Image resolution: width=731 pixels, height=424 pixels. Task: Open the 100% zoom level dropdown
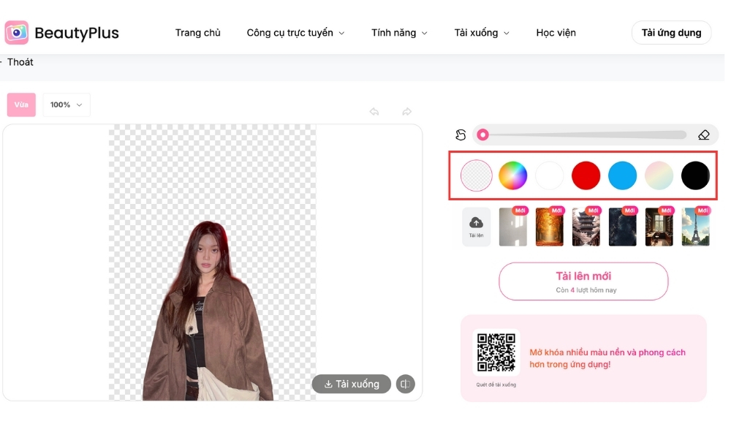pyautogui.click(x=66, y=105)
